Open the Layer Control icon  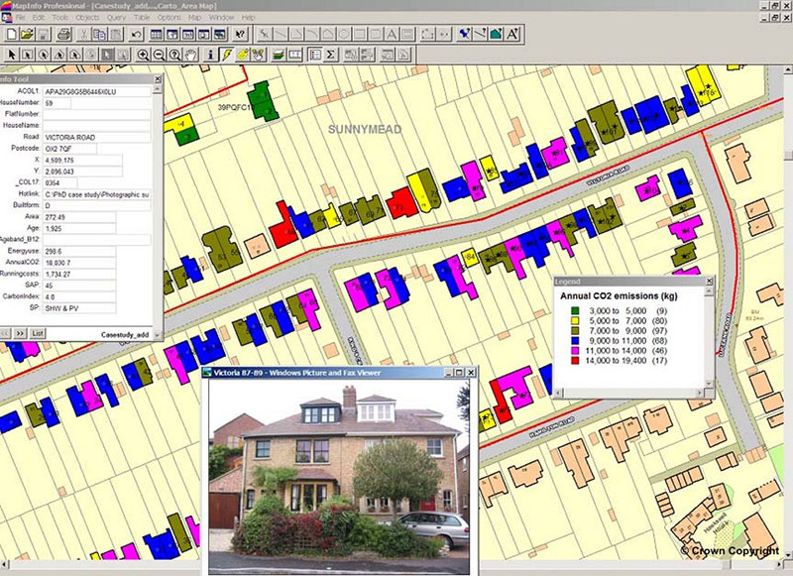280,54
